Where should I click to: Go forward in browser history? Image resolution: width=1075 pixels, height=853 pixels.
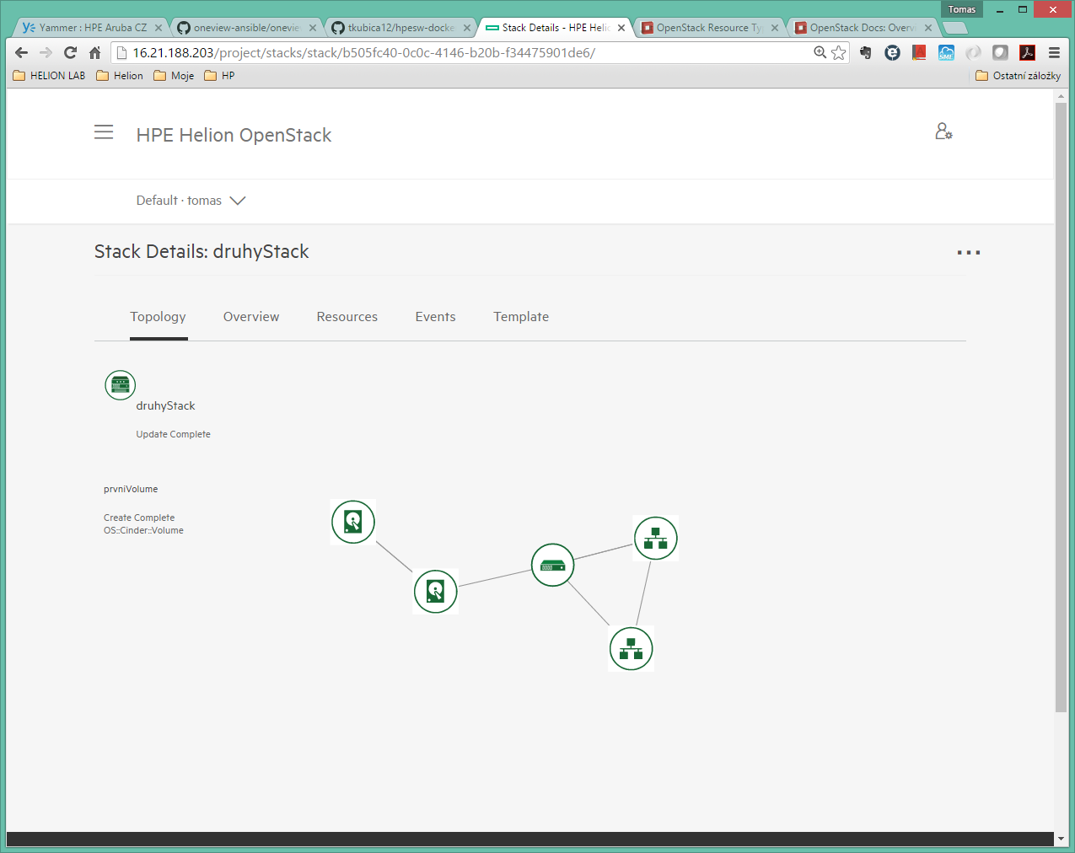[46, 52]
